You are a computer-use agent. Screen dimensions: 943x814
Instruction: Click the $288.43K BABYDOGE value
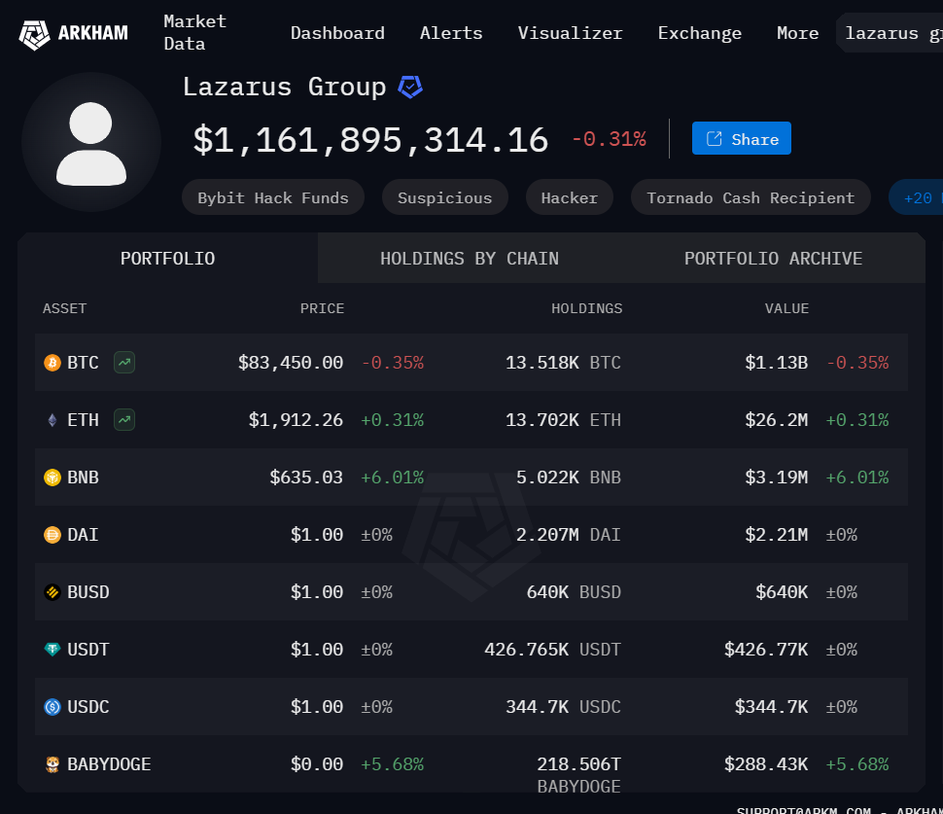(766, 764)
